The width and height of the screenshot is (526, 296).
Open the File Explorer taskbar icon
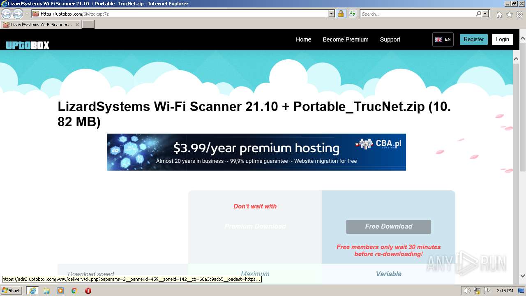pos(46,291)
